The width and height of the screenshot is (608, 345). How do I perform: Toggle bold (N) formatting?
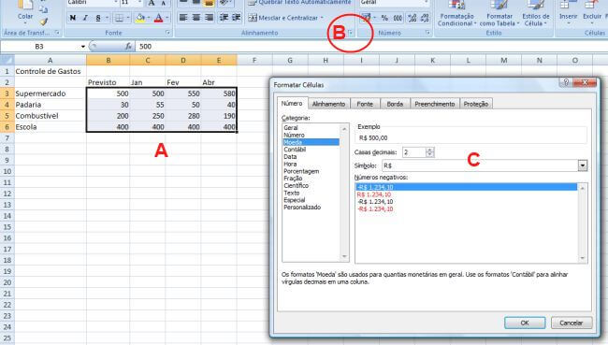click(73, 18)
